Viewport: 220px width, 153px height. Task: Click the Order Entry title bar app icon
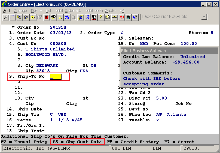(4, 4)
